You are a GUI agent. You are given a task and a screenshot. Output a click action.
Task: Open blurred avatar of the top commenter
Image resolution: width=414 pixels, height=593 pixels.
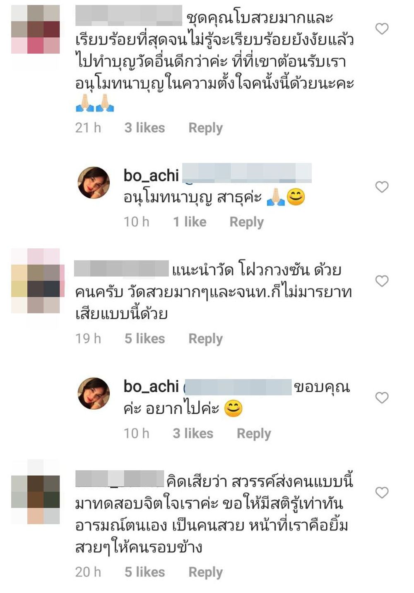[x=36, y=29]
